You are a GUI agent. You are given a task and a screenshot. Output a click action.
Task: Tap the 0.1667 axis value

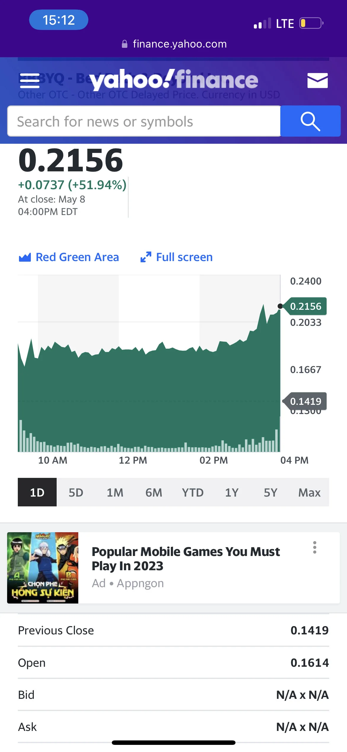tap(306, 369)
